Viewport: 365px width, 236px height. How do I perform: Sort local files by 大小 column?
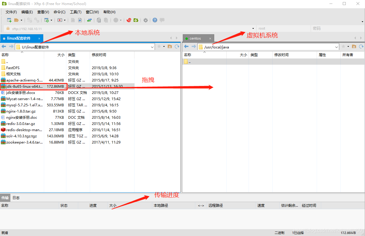pos(55,55)
